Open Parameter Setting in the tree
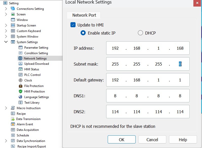 [x=36, y=48]
